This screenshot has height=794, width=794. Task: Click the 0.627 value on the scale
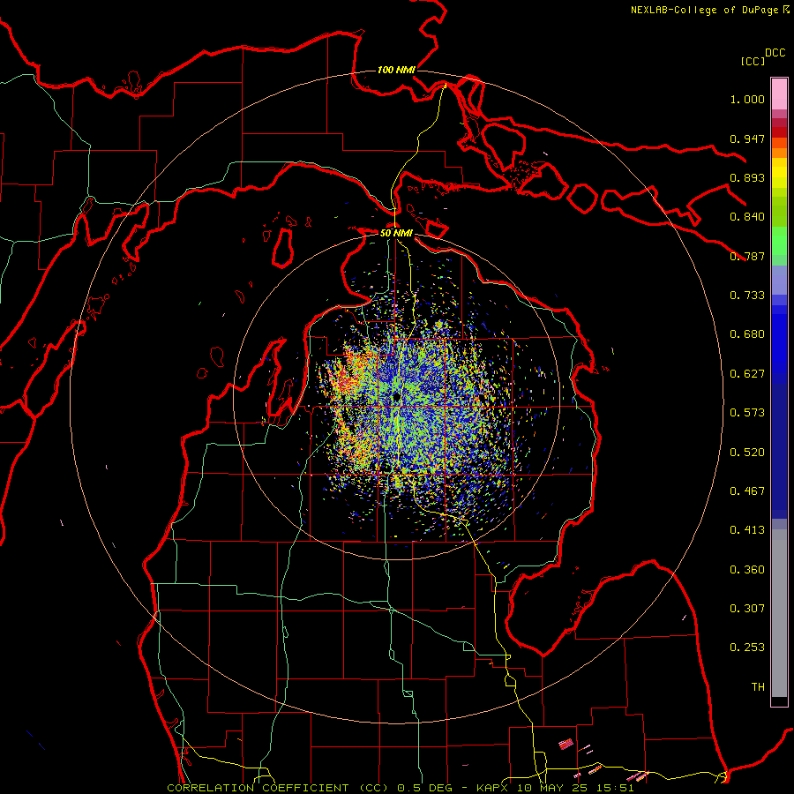click(747, 374)
